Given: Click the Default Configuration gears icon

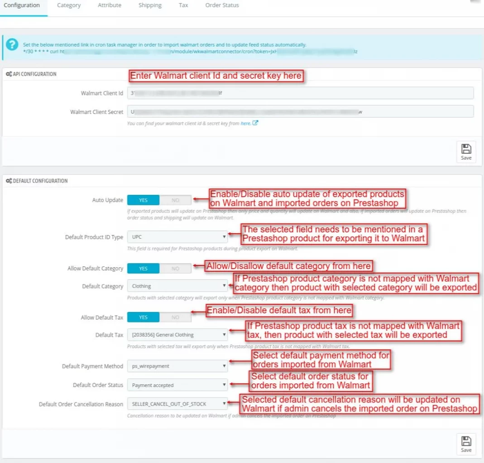Looking at the screenshot, I should [9, 181].
